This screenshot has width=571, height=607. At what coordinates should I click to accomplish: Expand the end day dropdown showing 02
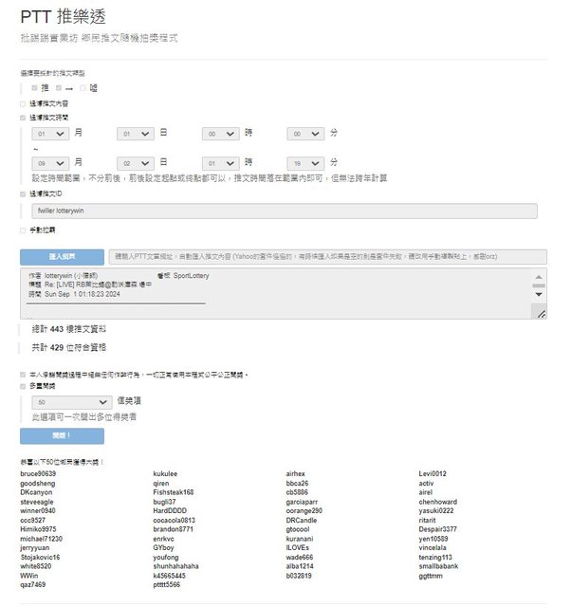tap(136, 162)
